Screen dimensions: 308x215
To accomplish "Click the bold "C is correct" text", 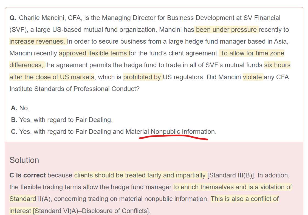I will click(x=27, y=175).
